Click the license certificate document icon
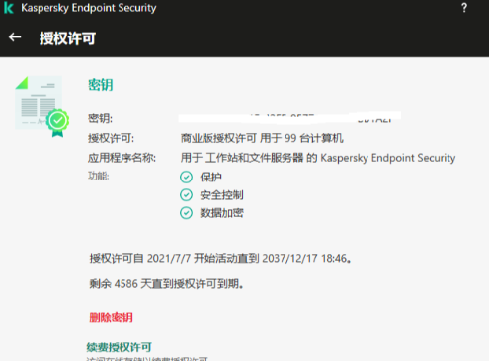This screenshot has height=361, width=489. [x=39, y=103]
